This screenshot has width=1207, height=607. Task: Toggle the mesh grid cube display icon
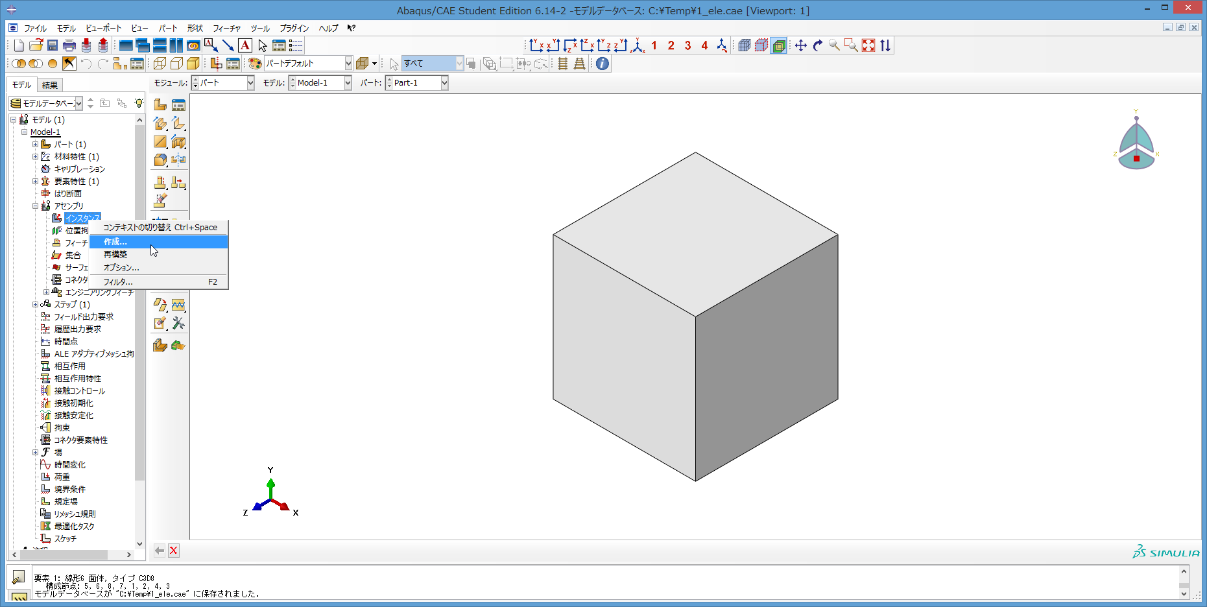click(745, 45)
